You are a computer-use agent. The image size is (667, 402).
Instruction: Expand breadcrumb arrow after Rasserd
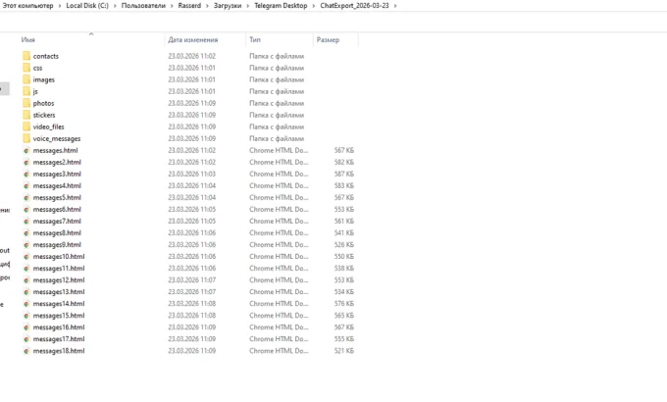pos(207,6)
